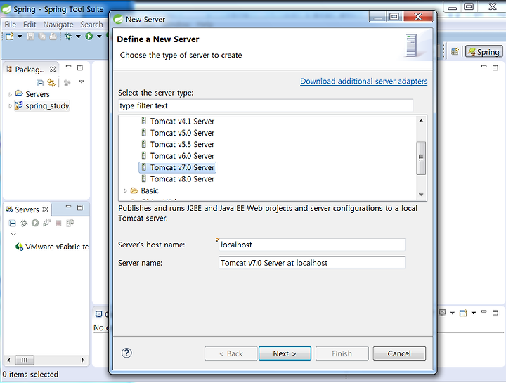Click the green Run icon in main toolbar

tap(89, 37)
